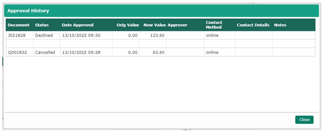
Task: Click the Contact Method column header
Action: point(214,25)
